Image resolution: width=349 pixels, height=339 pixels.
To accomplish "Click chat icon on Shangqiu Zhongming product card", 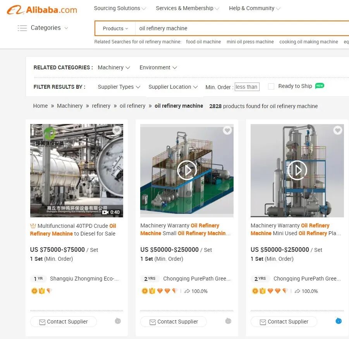I will 118,321.
